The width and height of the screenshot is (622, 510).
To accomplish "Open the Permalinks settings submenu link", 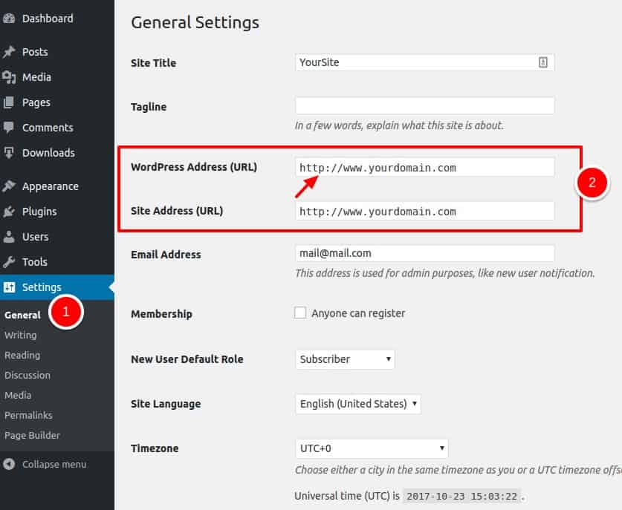I will click(28, 415).
